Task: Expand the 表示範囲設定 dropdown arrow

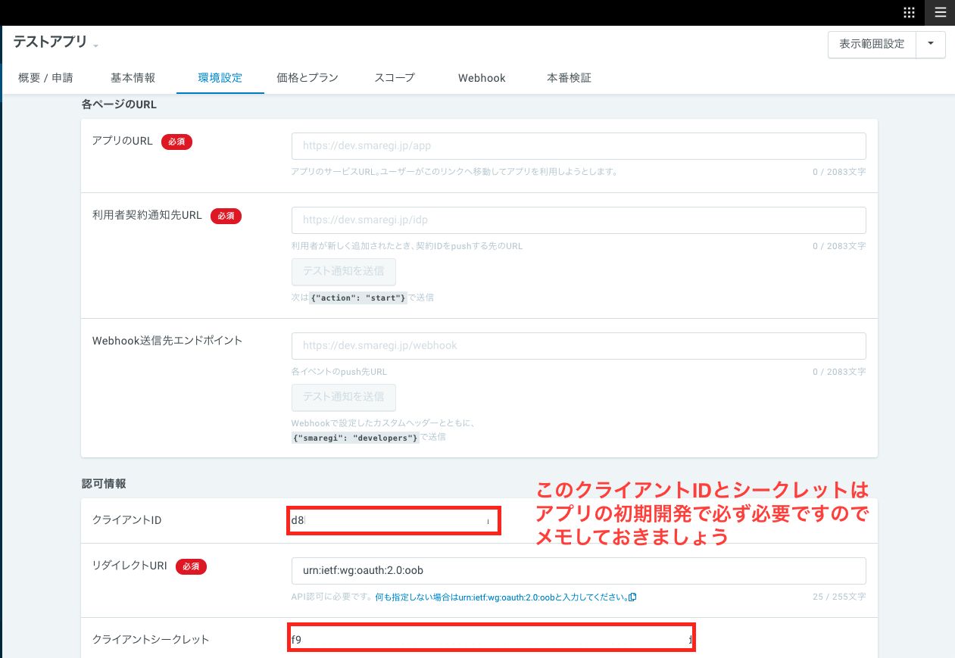Action: (931, 45)
